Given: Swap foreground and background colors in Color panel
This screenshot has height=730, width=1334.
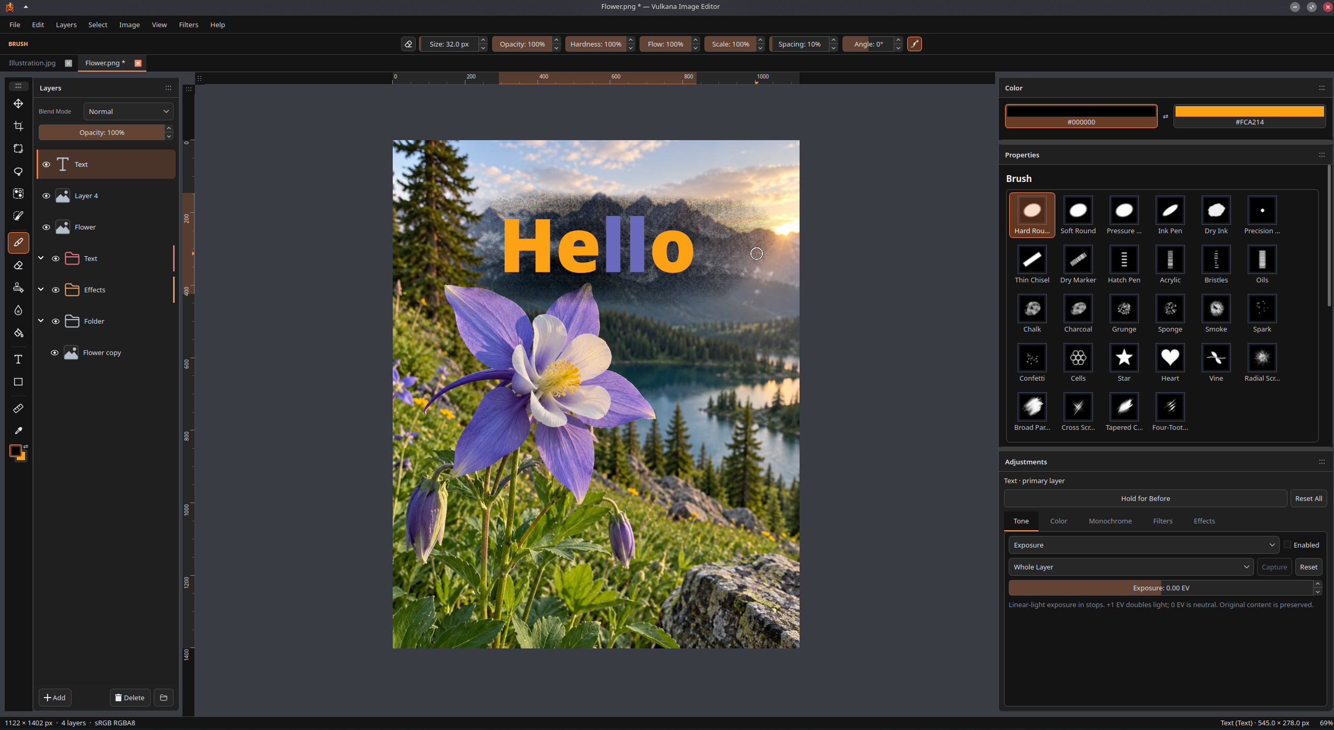Looking at the screenshot, I should tap(1165, 117).
